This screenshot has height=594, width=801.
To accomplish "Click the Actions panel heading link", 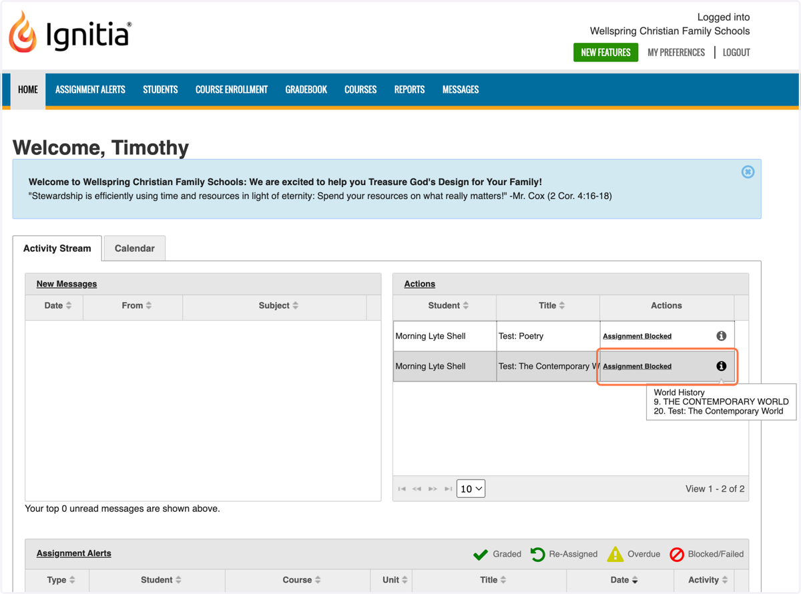I will coord(420,284).
